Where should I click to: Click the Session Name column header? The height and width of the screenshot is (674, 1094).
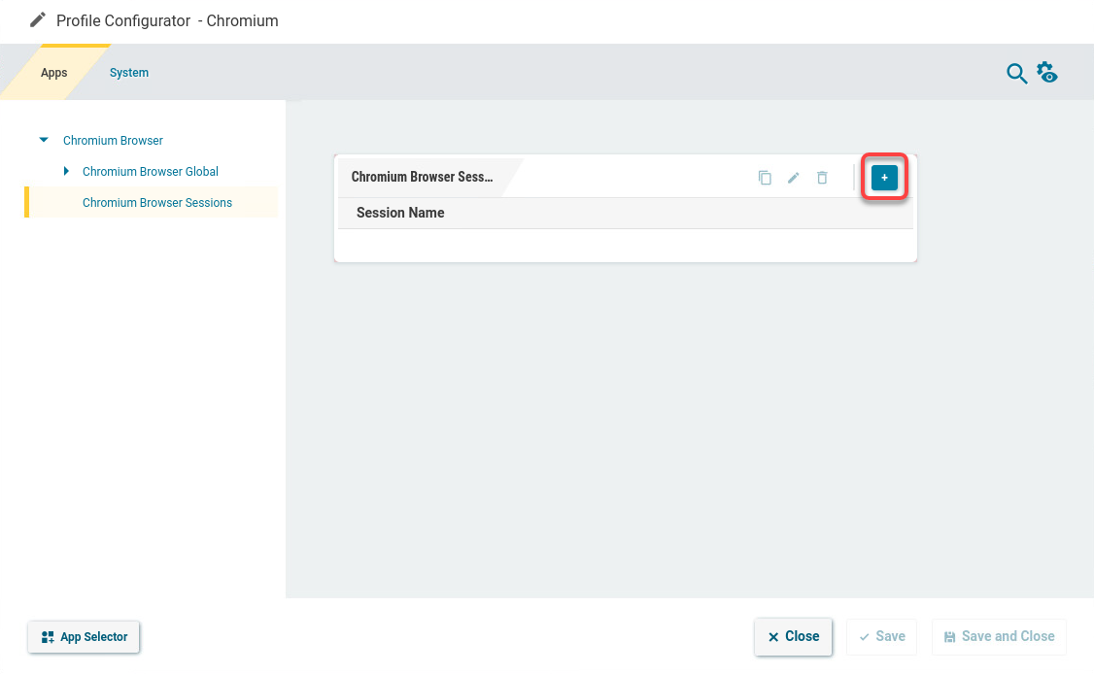click(x=400, y=213)
